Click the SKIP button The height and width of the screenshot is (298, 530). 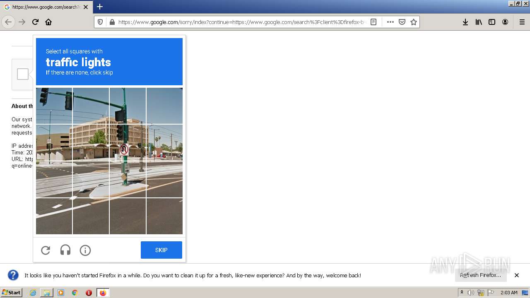(x=161, y=250)
